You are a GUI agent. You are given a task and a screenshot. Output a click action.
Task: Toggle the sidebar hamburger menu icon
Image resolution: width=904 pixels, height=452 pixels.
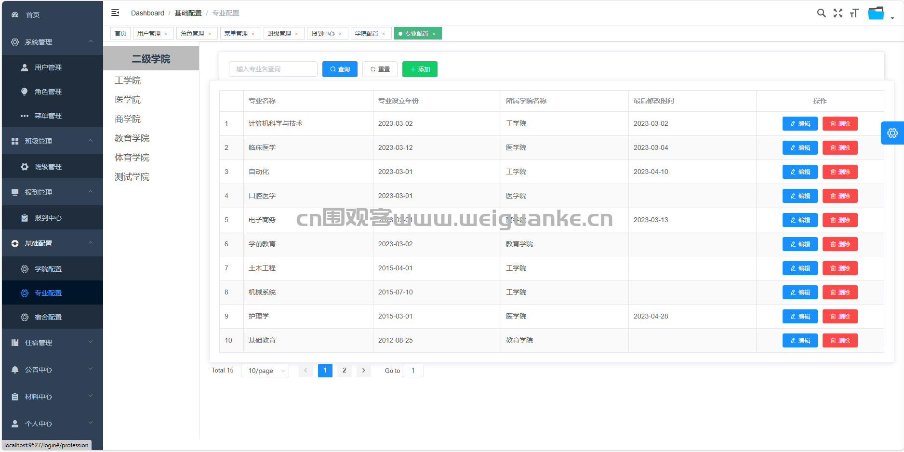pos(115,13)
